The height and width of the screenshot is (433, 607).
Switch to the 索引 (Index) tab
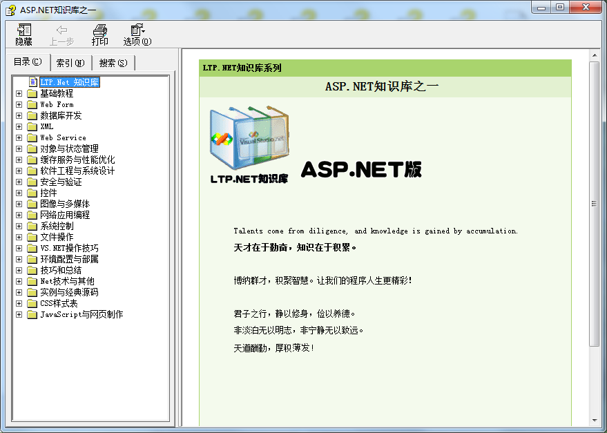point(70,63)
